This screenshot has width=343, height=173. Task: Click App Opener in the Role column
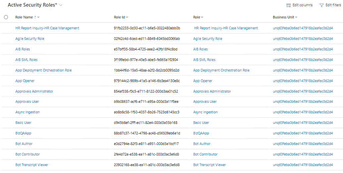pyautogui.click(x=203, y=81)
